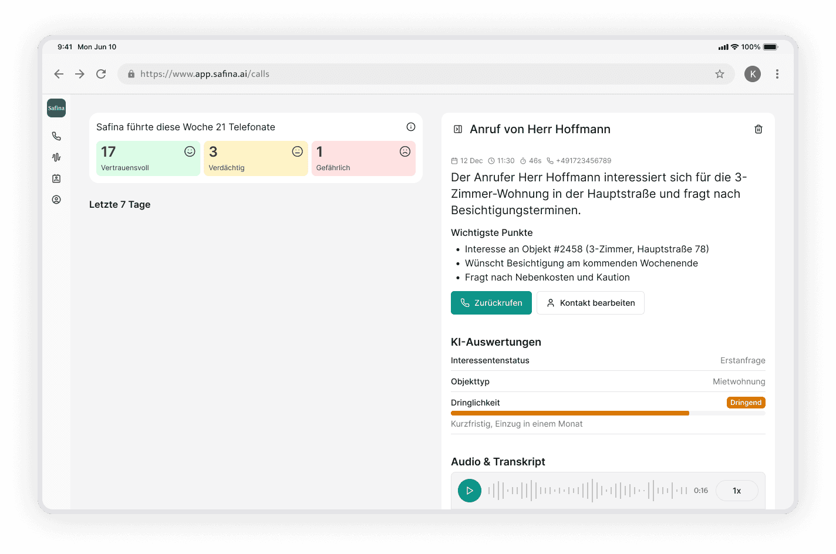Click the KI-Auswertungen heading
This screenshot has height=554, width=836.
[496, 342]
